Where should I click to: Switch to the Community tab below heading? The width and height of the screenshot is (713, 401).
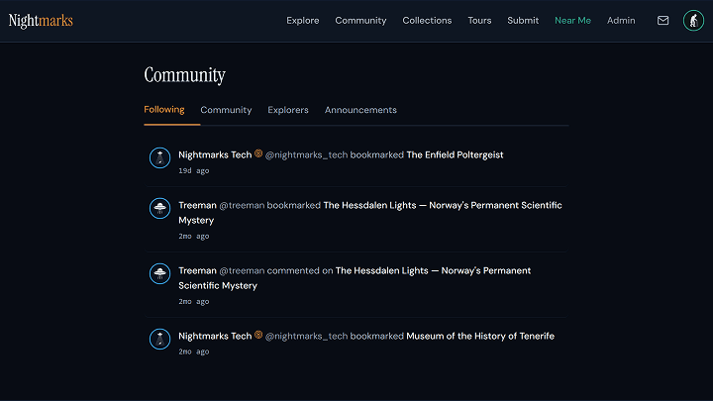pos(226,110)
